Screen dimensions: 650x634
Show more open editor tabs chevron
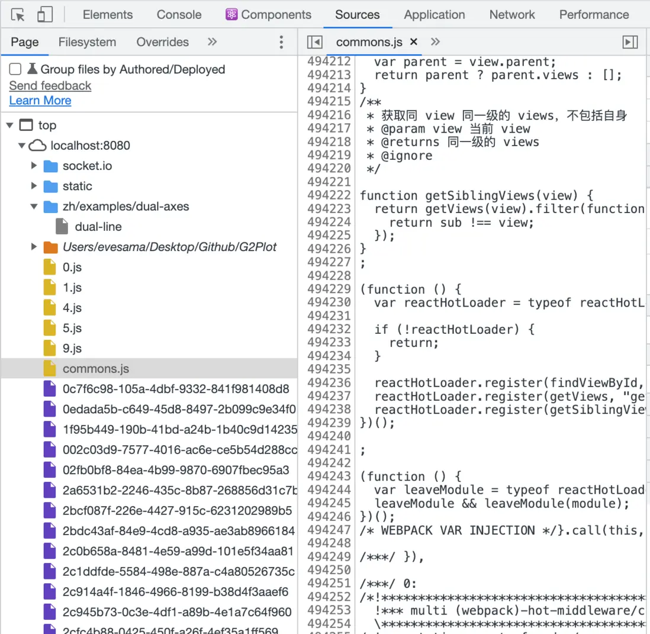pos(436,42)
